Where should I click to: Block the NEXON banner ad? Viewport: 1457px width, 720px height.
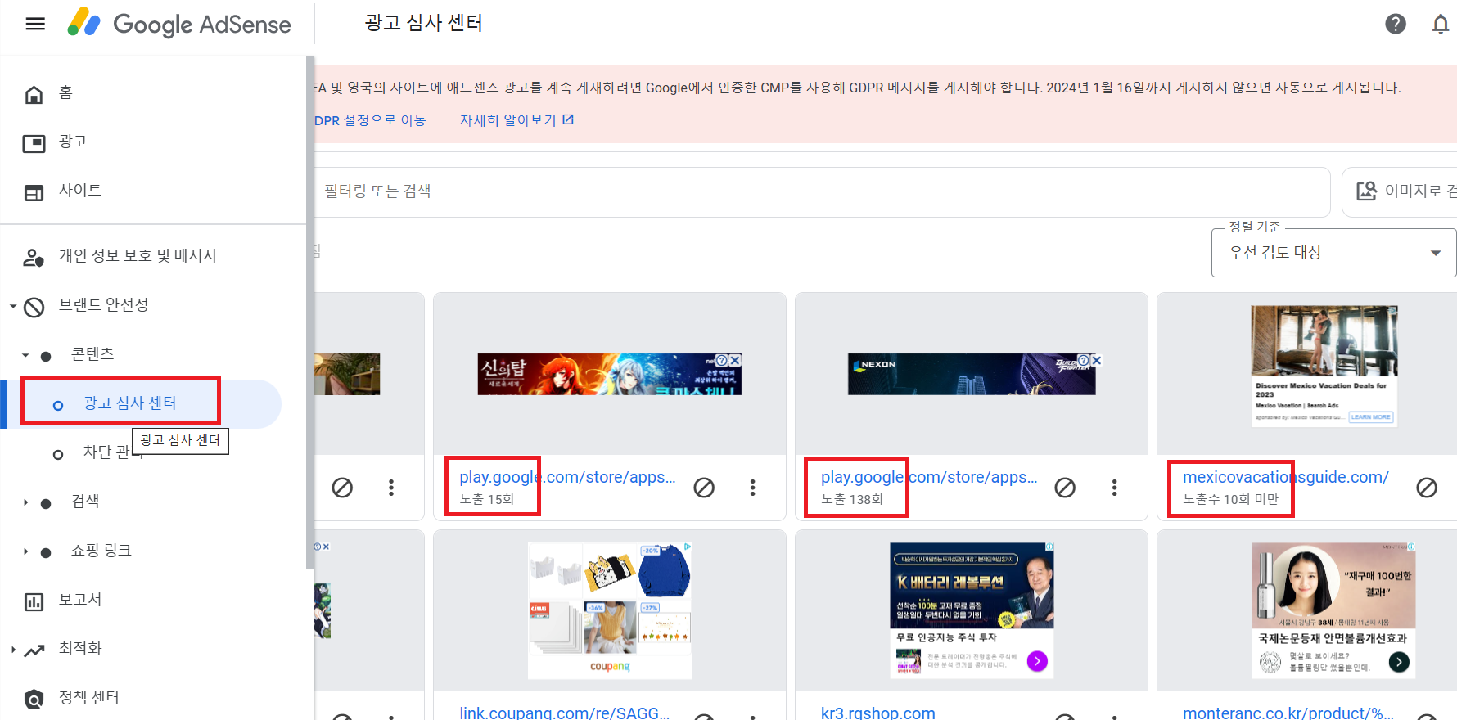(x=1065, y=488)
